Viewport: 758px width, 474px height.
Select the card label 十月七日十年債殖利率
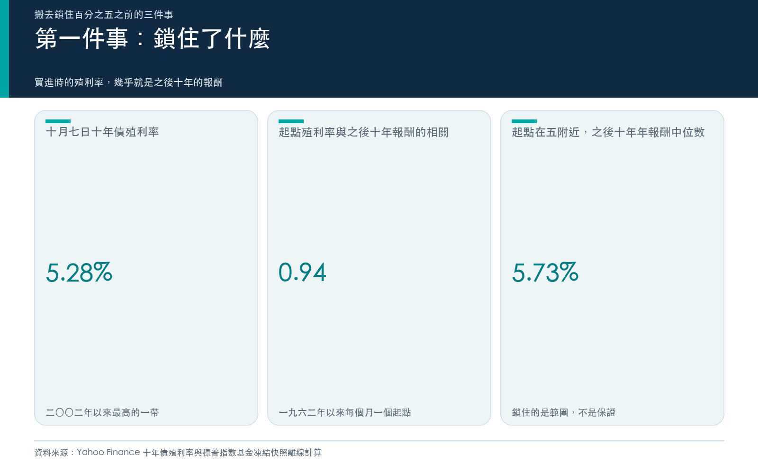coord(102,132)
